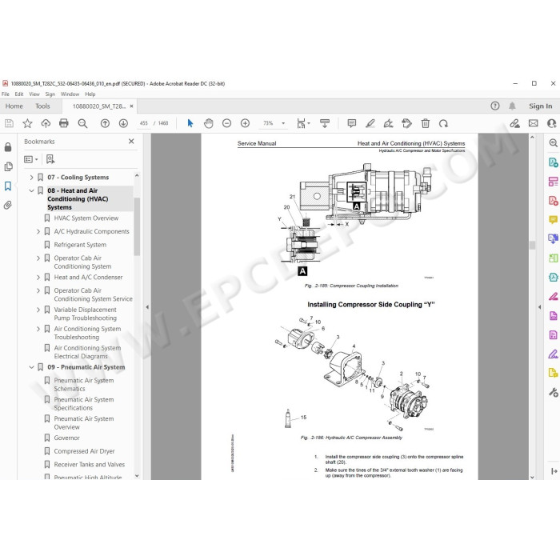The height and width of the screenshot is (560, 560).
Task: Click the Save file icon
Action: tap(9, 123)
